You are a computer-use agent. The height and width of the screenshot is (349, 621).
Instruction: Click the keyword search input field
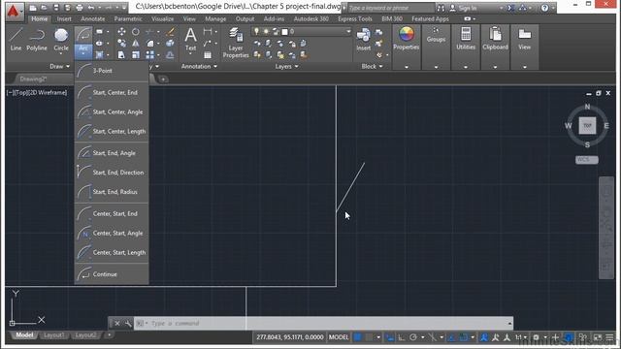coord(390,8)
